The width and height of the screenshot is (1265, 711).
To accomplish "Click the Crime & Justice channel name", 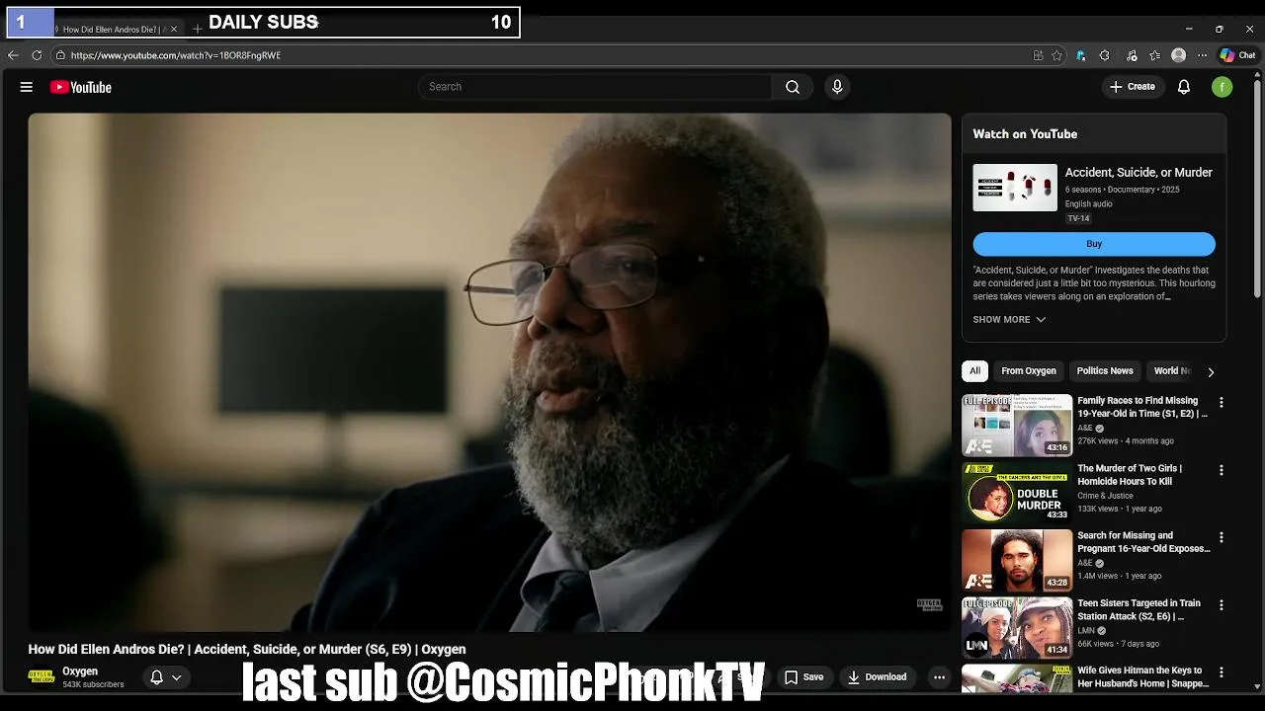I will point(1105,496).
